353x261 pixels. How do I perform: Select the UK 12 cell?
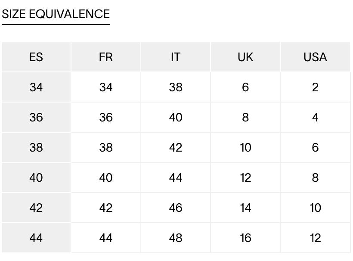tap(245, 178)
